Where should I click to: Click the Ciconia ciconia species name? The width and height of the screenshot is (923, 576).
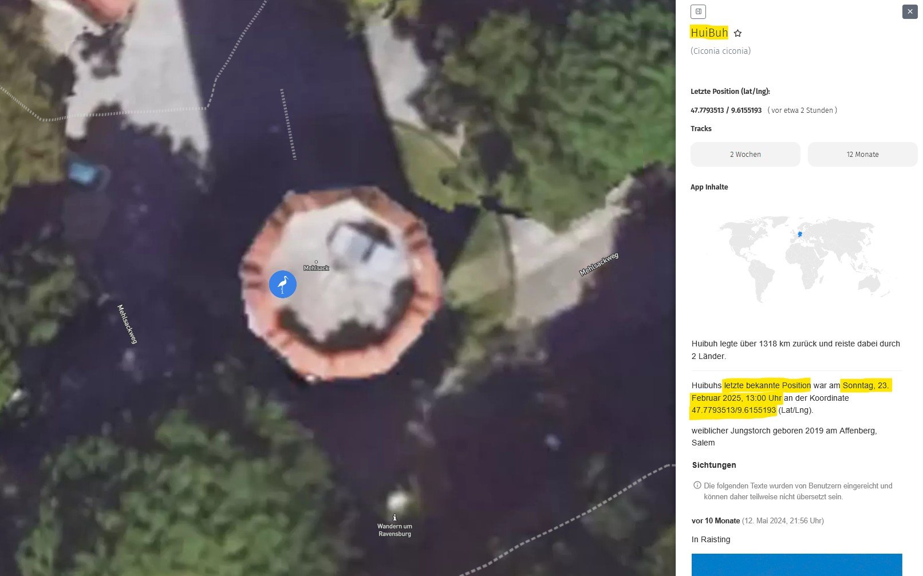tap(720, 51)
